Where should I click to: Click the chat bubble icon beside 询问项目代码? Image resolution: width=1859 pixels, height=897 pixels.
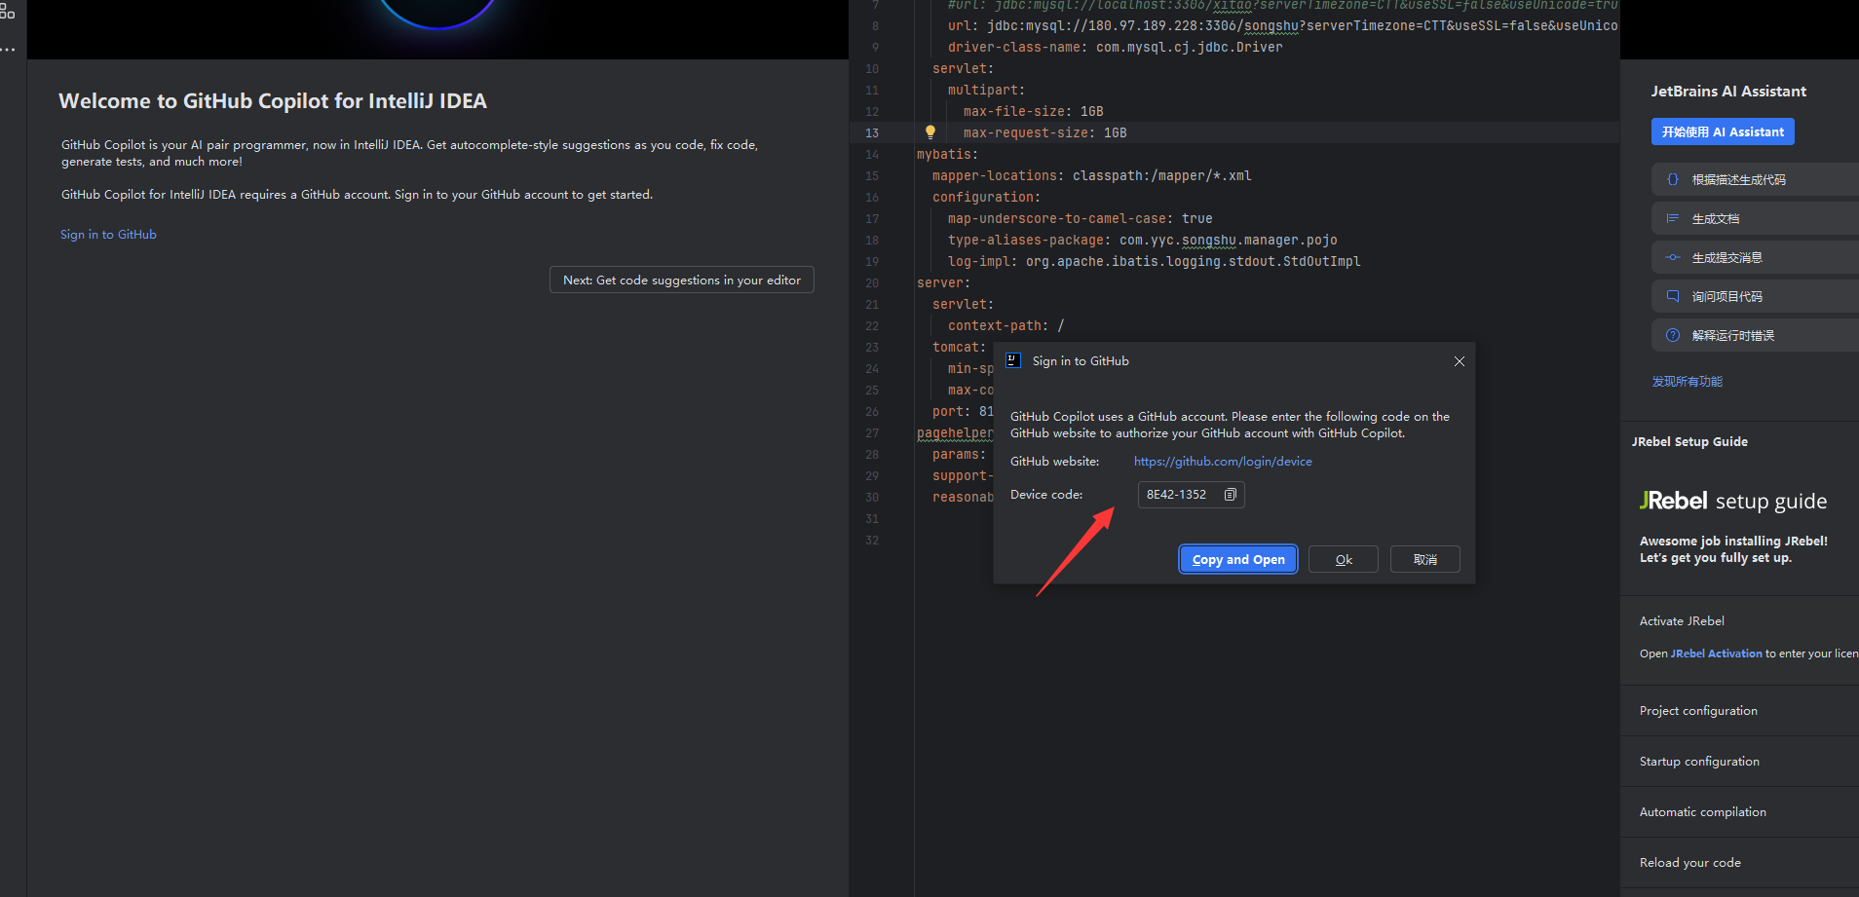click(x=1673, y=296)
